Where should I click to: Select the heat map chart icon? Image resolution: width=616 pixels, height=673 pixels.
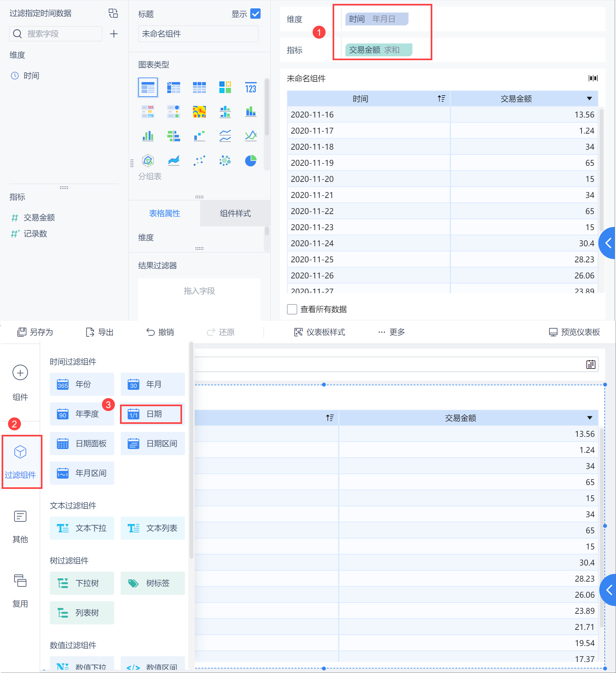pyautogui.click(x=199, y=112)
